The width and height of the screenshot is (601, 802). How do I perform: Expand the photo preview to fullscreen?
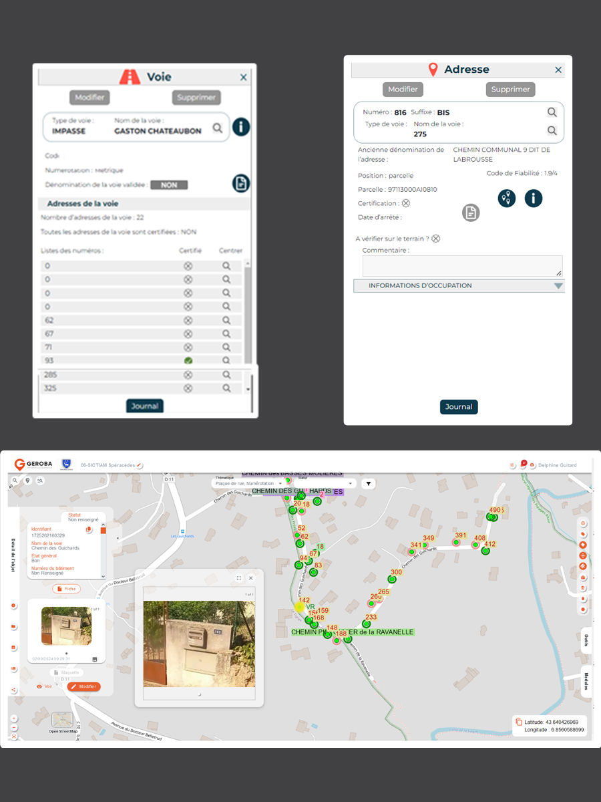239,578
